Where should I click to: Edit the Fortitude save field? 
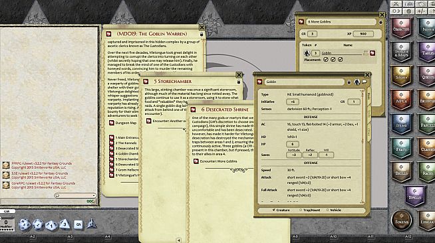coord(293,155)
